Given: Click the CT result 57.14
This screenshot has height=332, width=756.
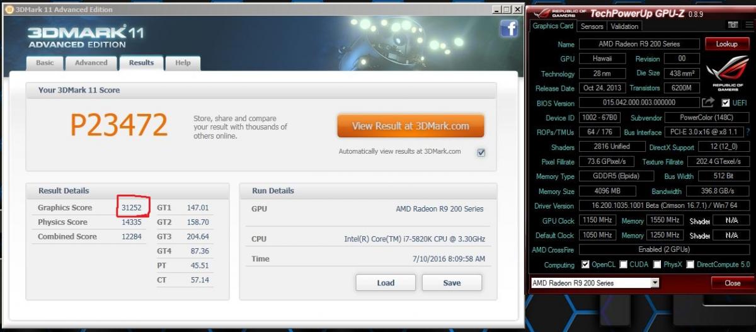Looking at the screenshot, I should pos(200,280).
